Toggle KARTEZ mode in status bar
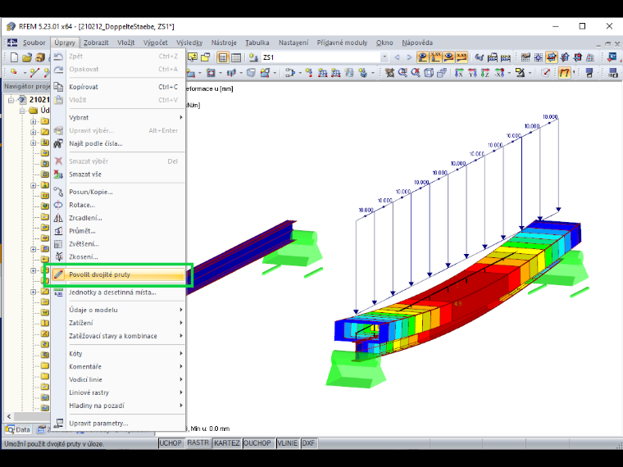The image size is (623, 467). [227, 442]
